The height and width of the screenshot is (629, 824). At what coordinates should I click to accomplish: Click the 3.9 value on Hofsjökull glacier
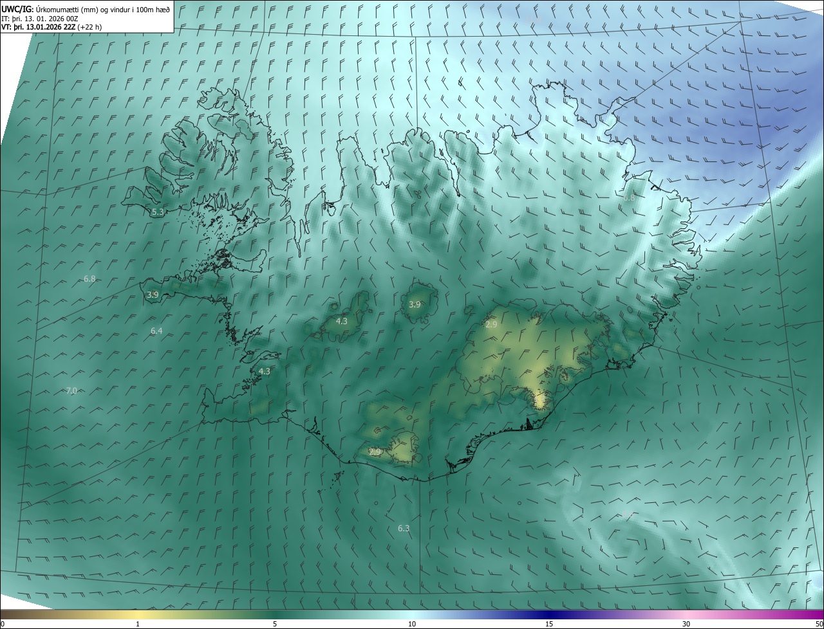(415, 304)
